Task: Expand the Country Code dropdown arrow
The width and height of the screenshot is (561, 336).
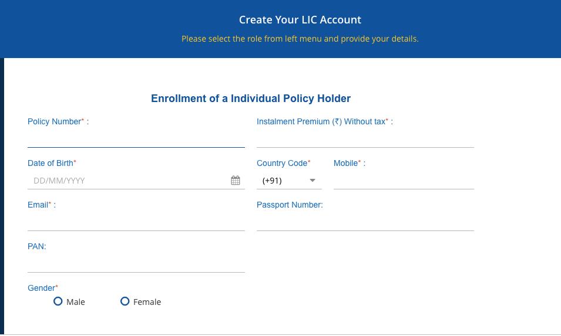Action: point(313,181)
